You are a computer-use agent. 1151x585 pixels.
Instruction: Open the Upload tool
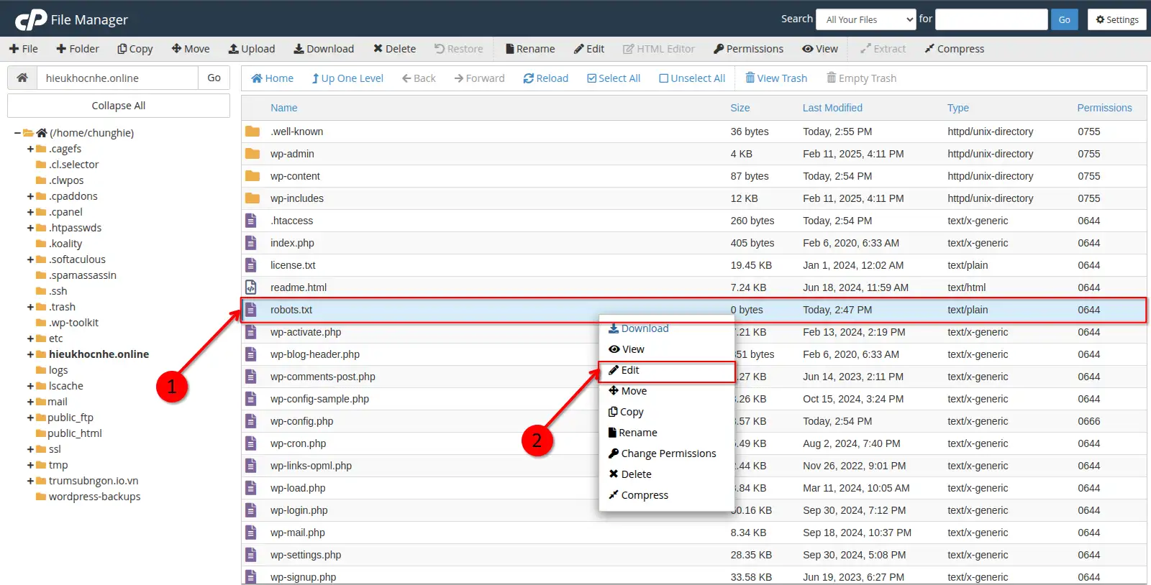click(x=252, y=49)
